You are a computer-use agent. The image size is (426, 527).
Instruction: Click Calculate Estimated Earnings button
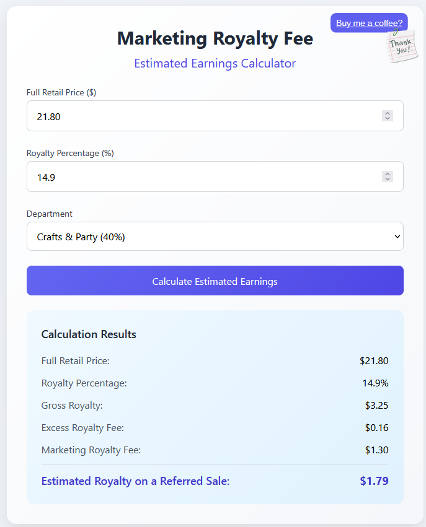215,281
